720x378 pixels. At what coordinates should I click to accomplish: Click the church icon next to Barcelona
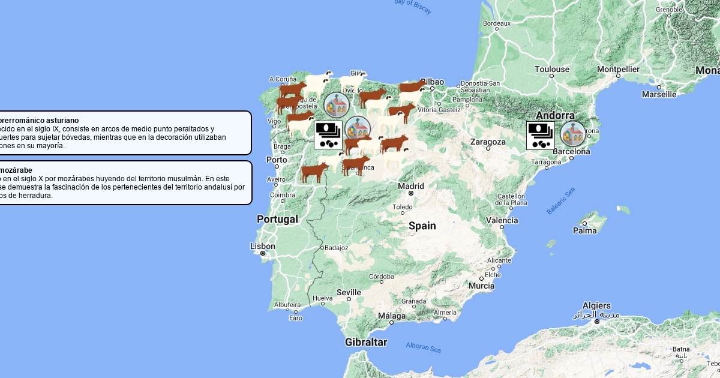572,134
